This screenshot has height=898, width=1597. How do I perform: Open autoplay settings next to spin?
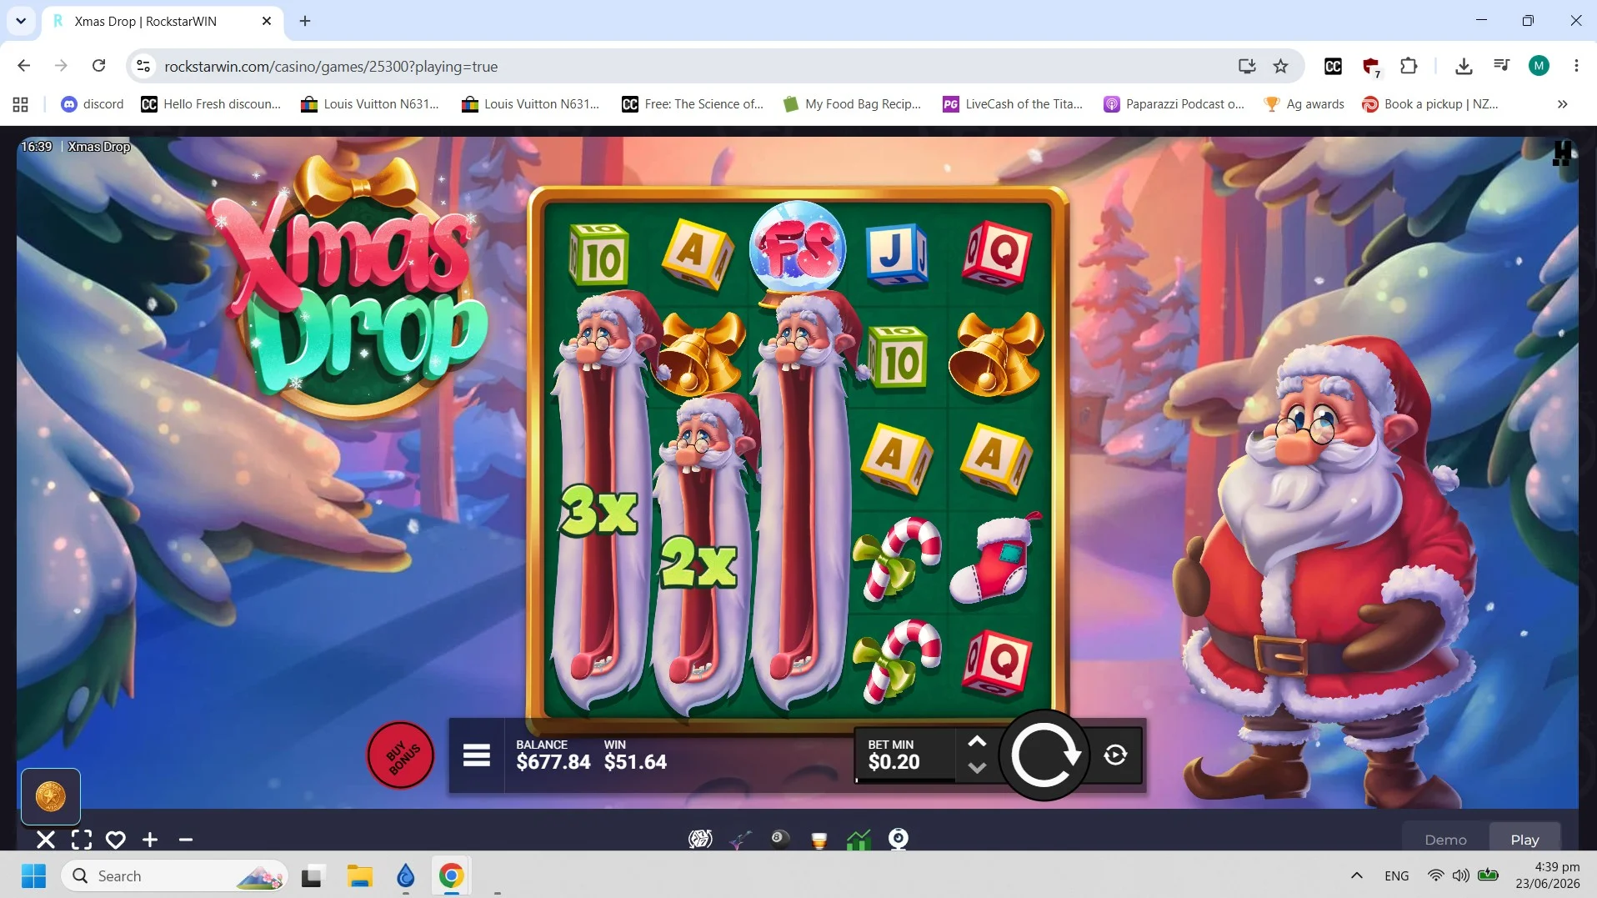tap(1115, 755)
